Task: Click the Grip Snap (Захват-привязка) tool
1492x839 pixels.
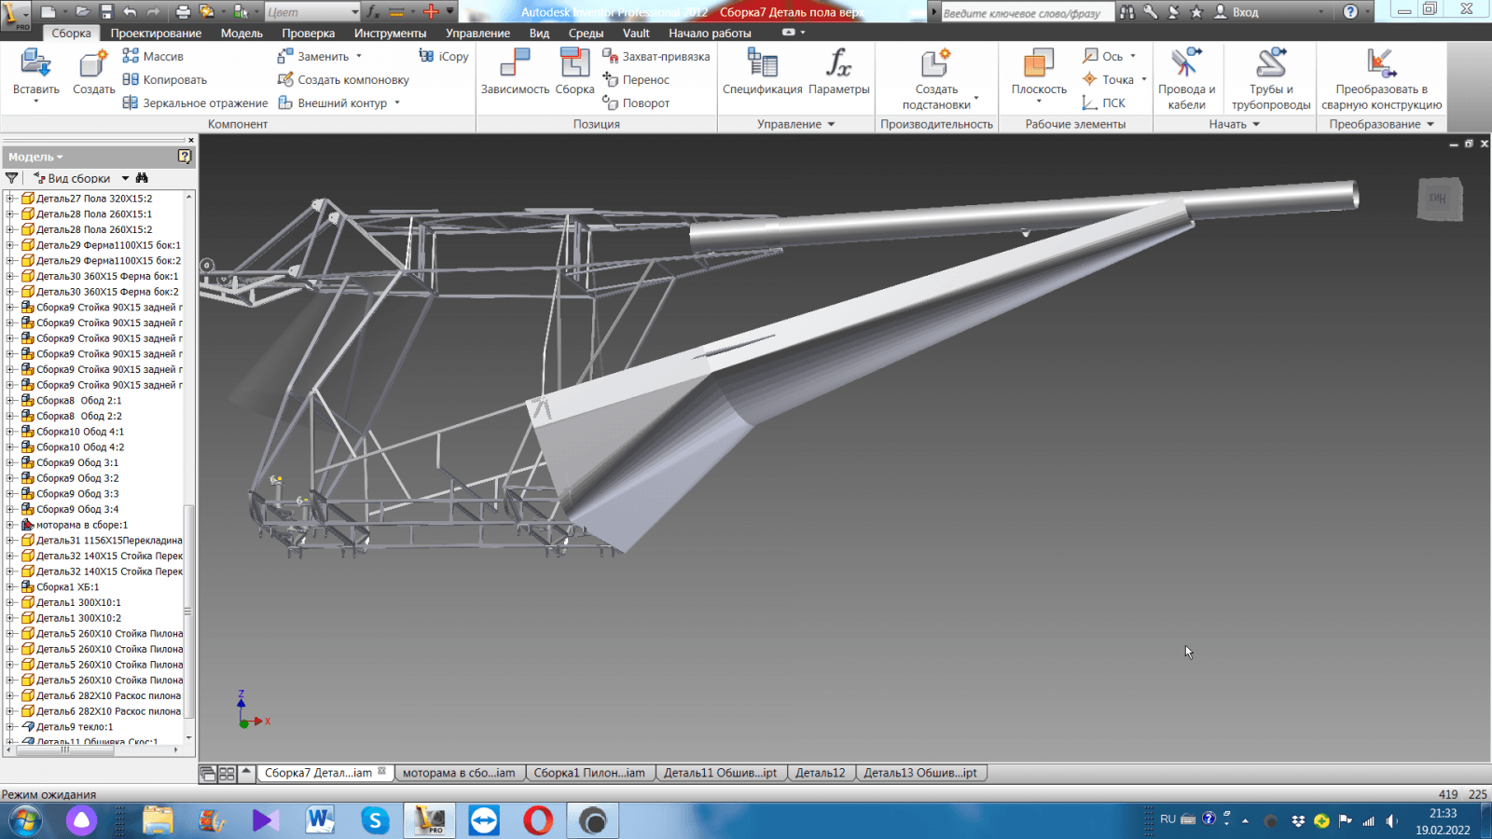Action: [x=656, y=57]
